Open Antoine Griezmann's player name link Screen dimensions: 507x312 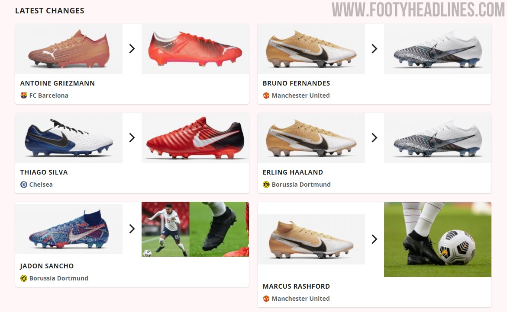coord(58,83)
